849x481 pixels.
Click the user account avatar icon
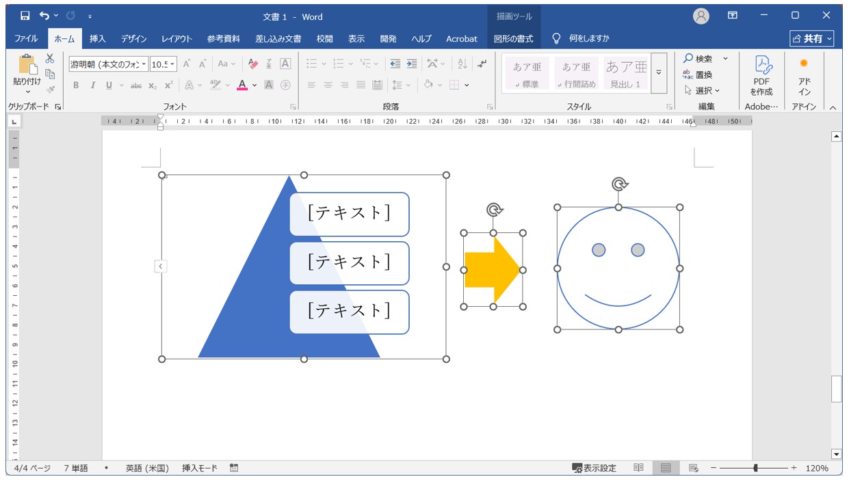click(x=701, y=16)
